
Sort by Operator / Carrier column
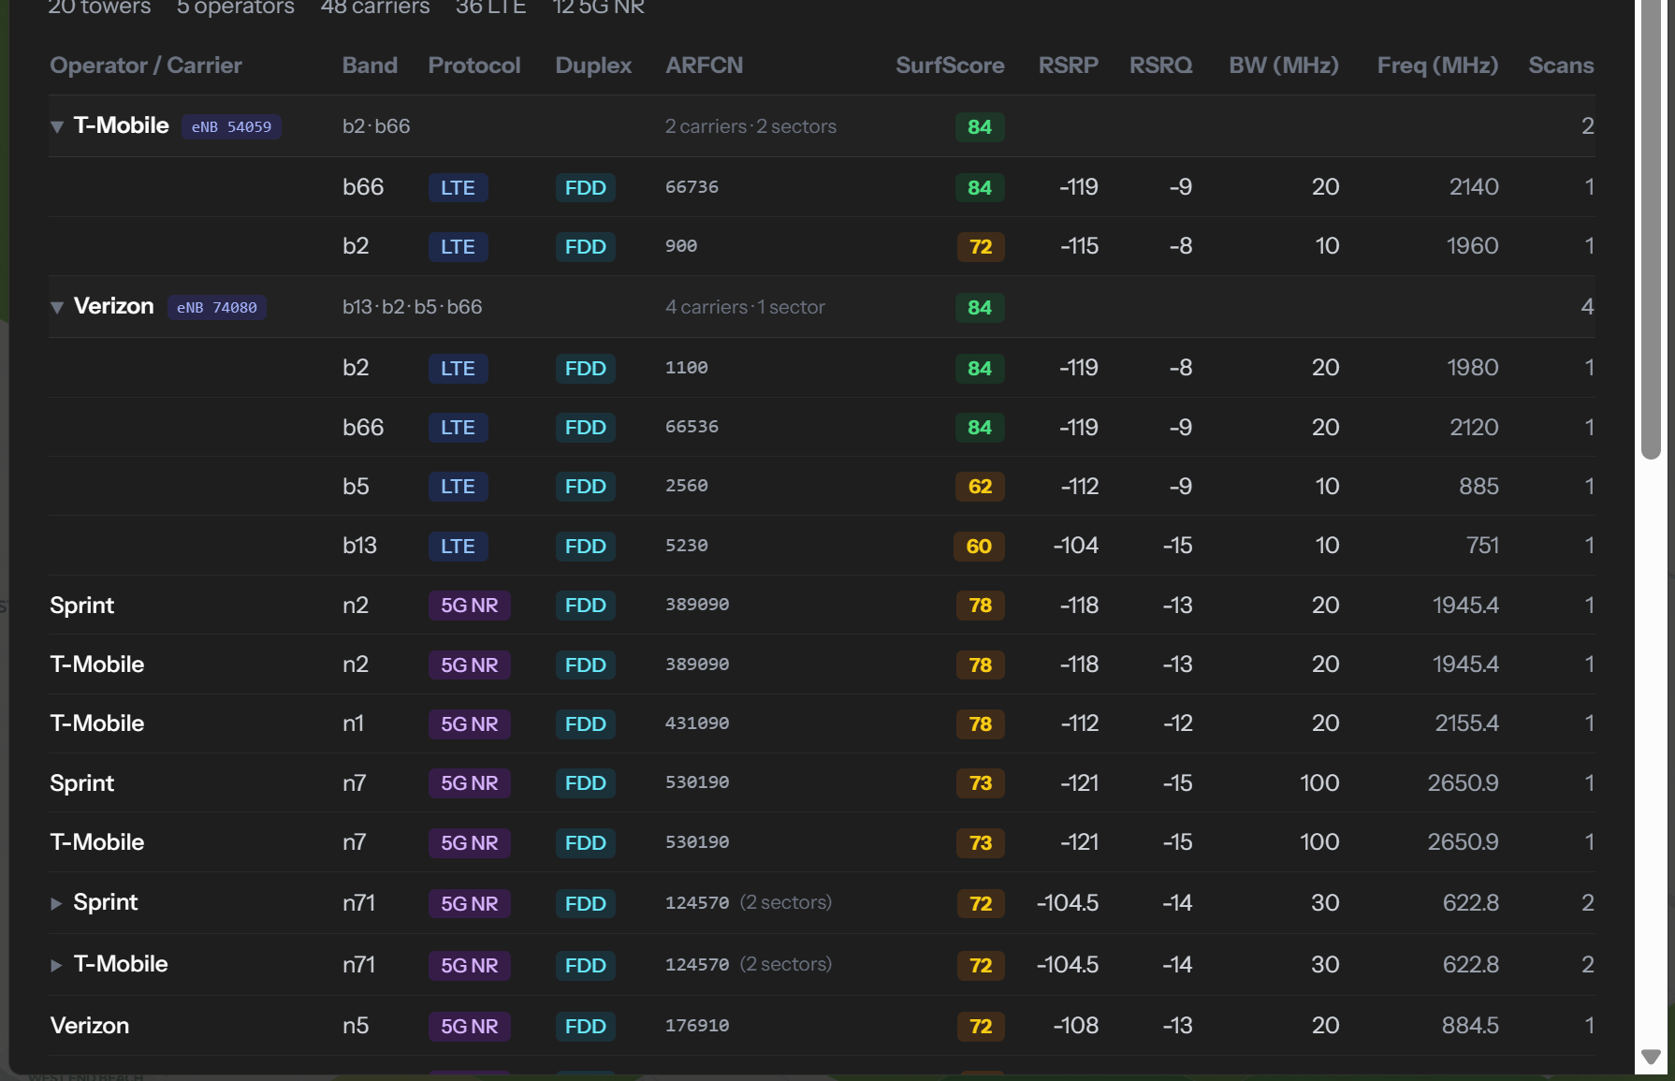tap(146, 66)
